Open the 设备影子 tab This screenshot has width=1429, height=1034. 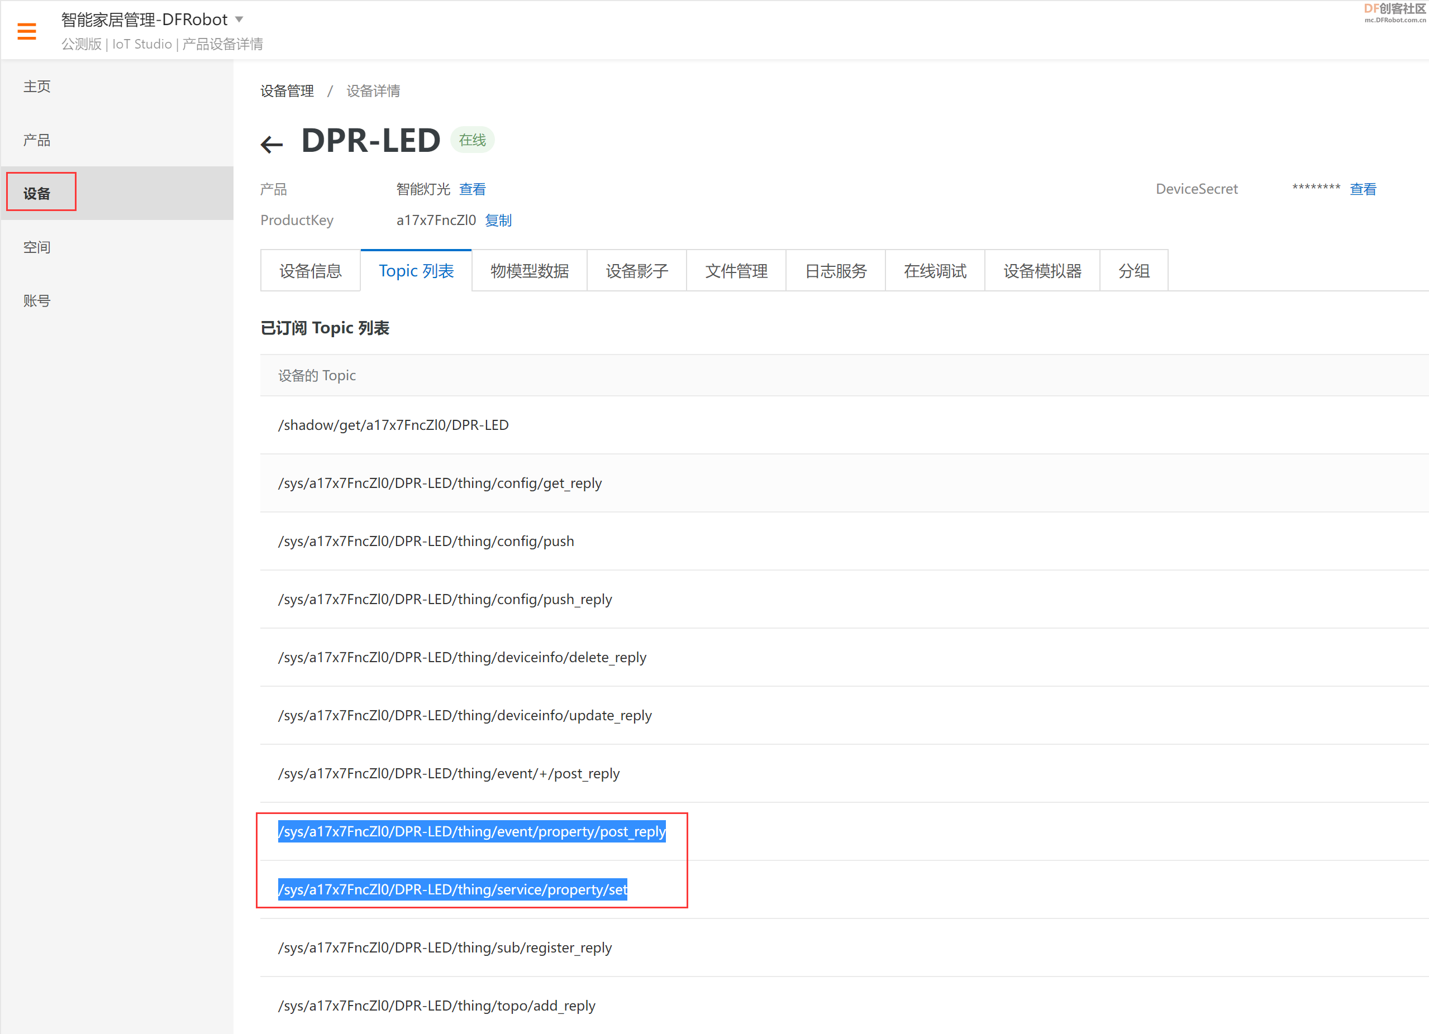(637, 271)
